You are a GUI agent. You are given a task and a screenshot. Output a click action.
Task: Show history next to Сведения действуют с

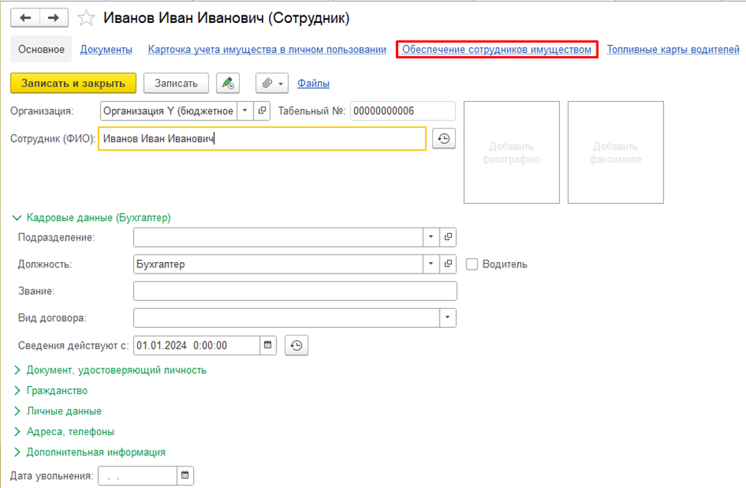(x=296, y=346)
